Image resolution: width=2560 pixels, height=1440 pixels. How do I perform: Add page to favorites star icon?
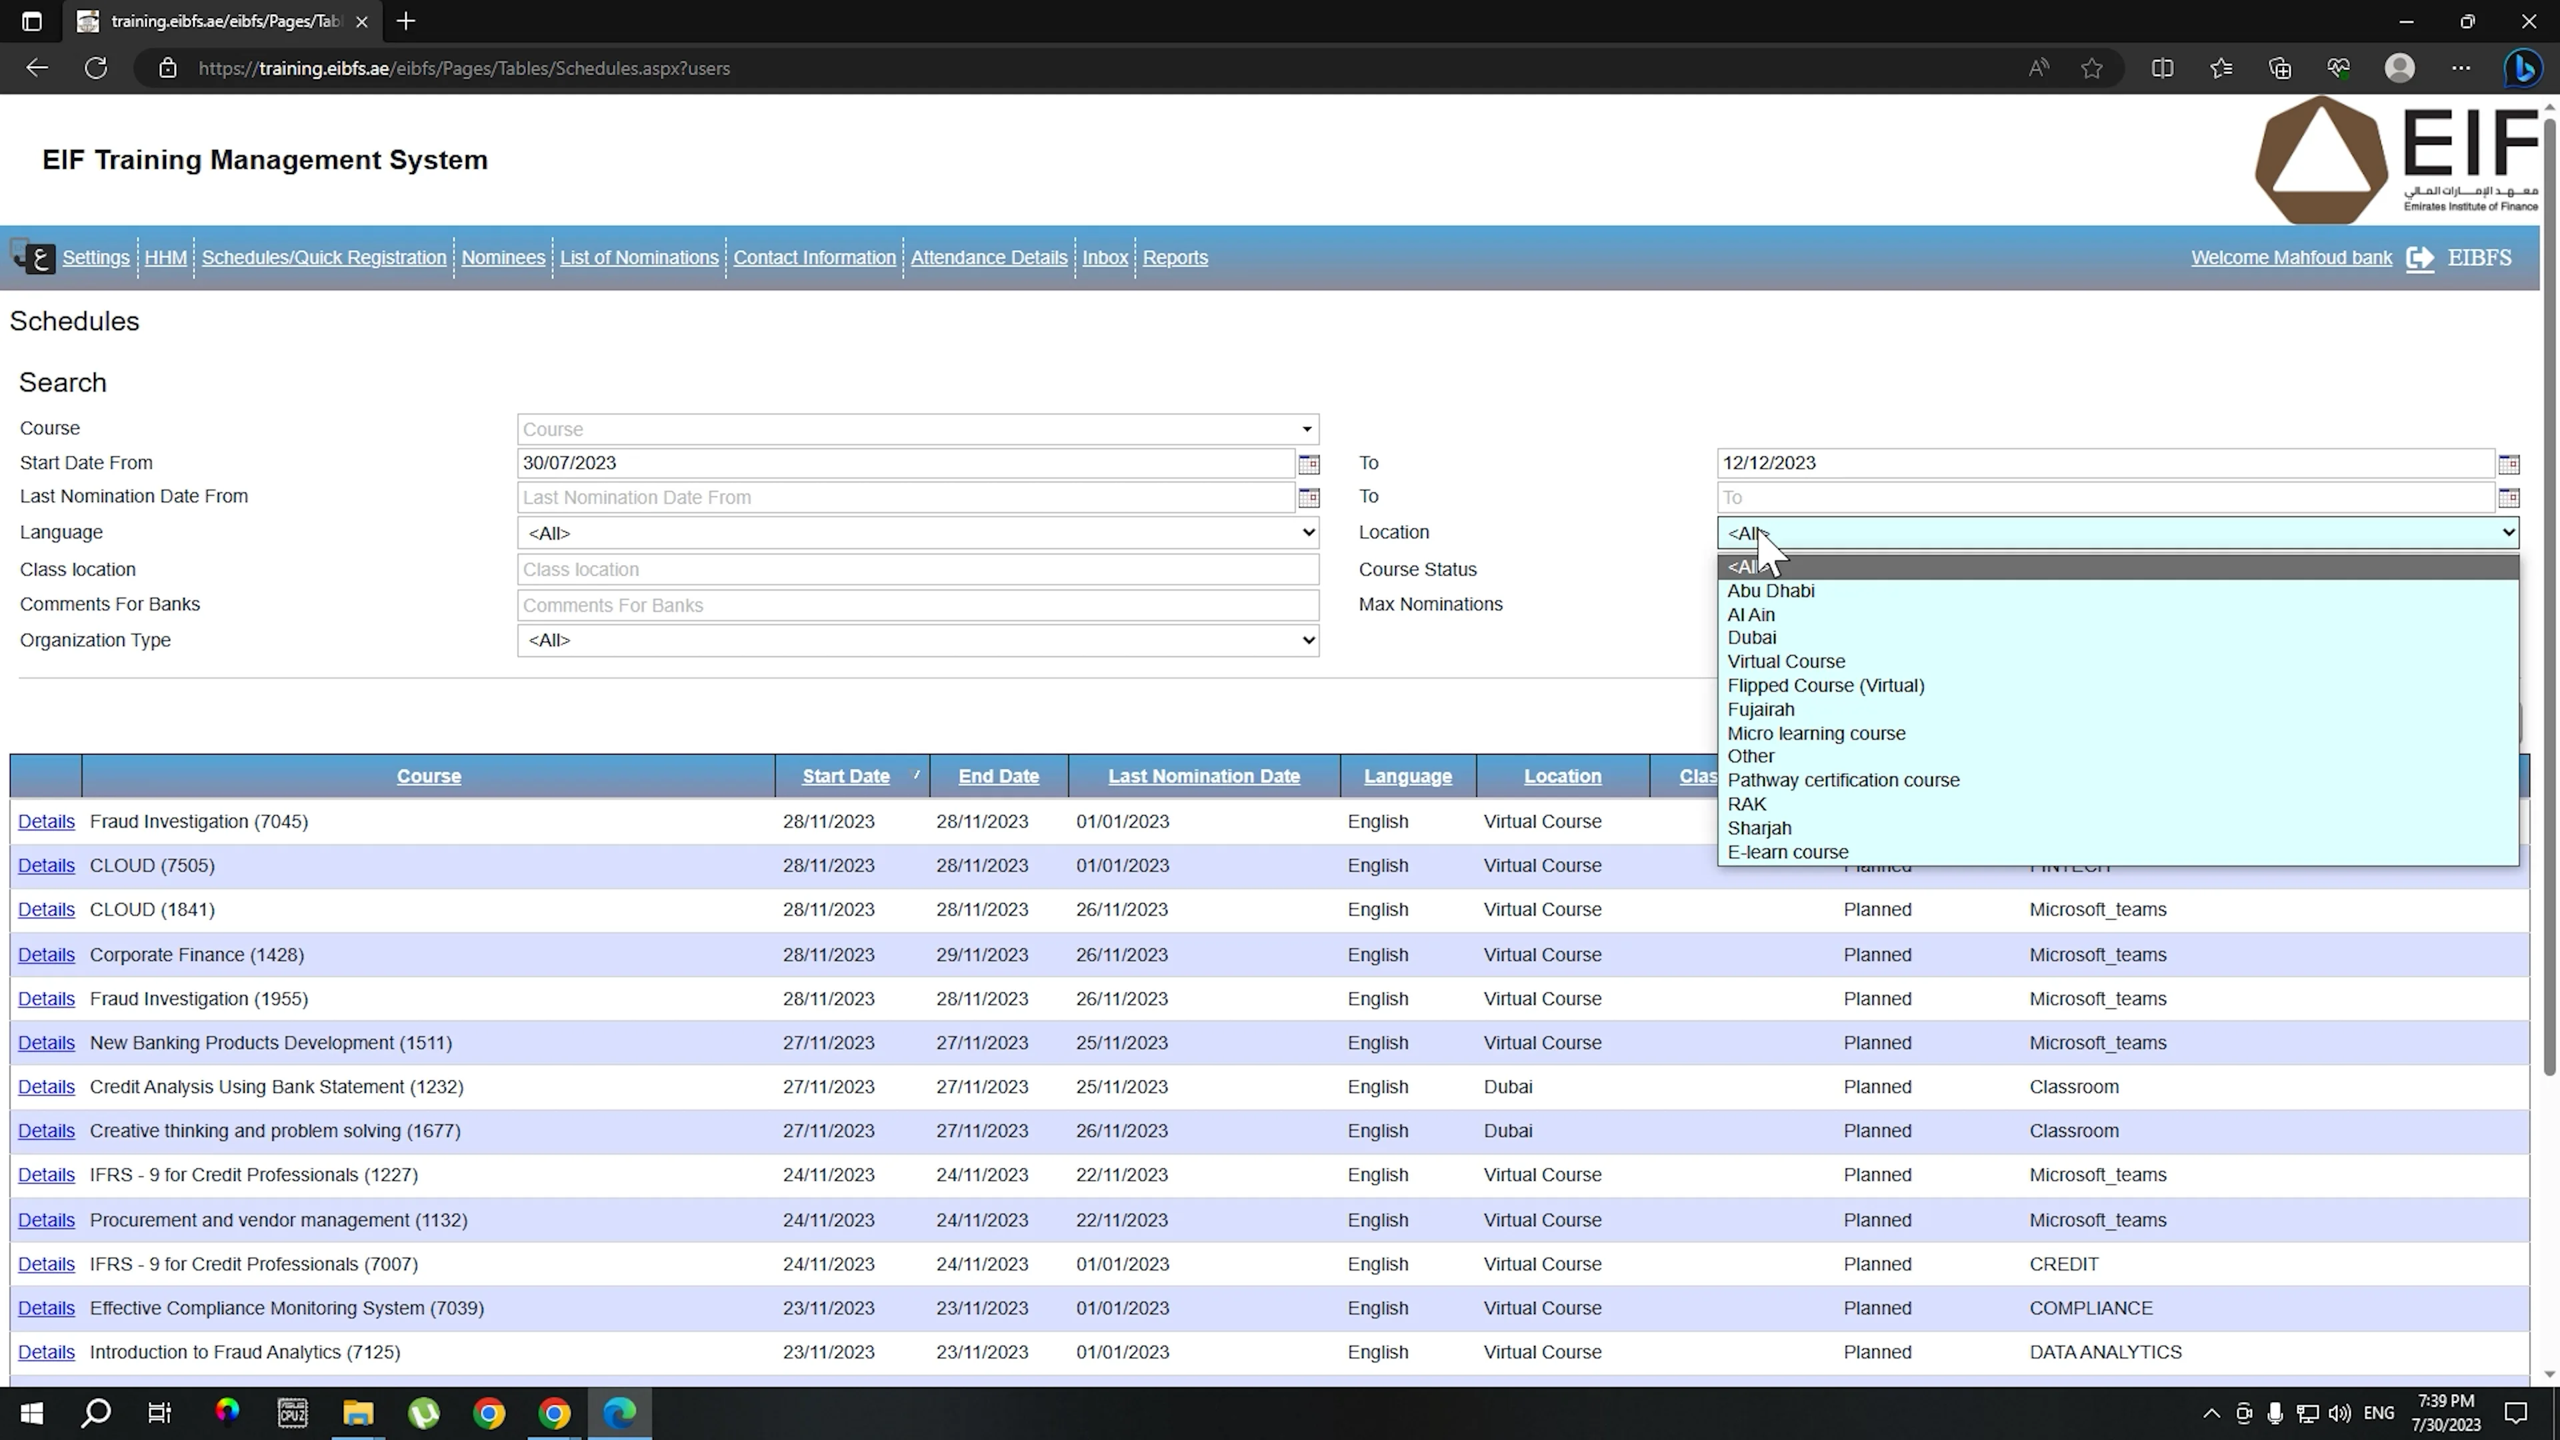pos(2092,69)
